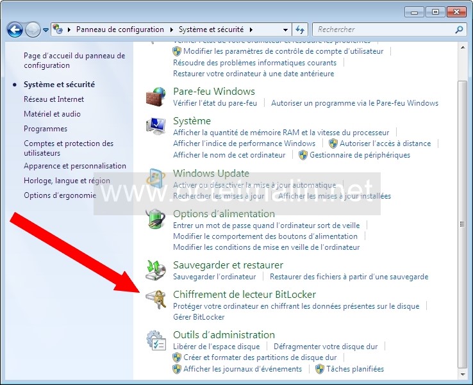Click the scrollbar down arrow
The height and width of the screenshot is (385, 473).
point(463,375)
